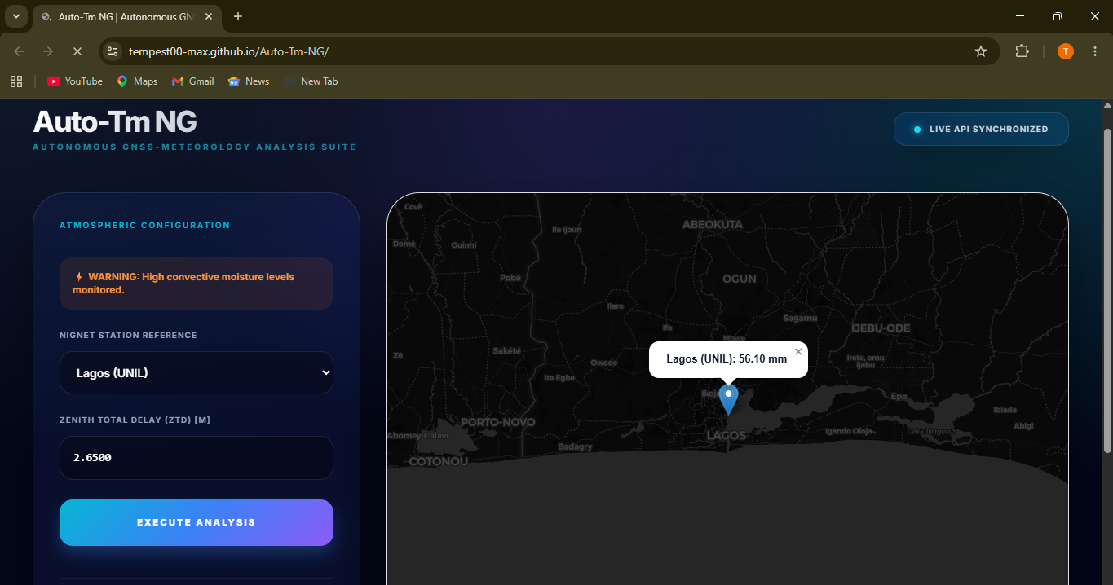The height and width of the screenshot is (585, 1113).
Task: Close the Lagos (UNIL) map popup
Action: pyautogui.click(x=798, y=351)
